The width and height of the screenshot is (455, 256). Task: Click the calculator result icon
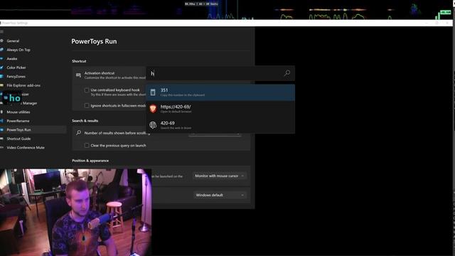(153, 92)
